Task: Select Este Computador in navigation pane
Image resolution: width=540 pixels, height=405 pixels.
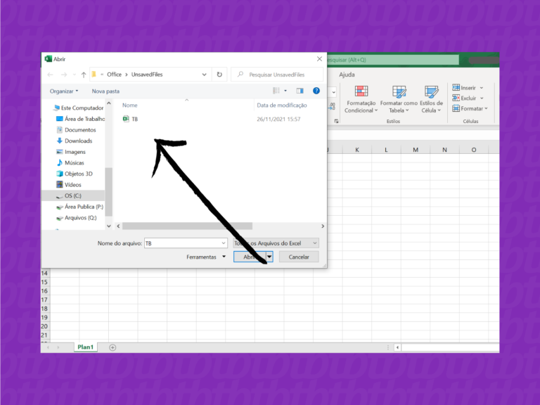Action: click(82, 108)
